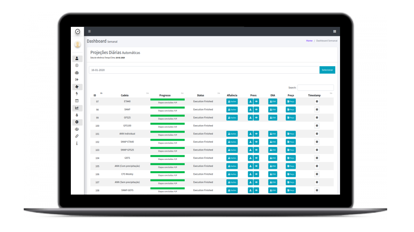
Task: Sort the table by ID column
Action: [95, 95]
